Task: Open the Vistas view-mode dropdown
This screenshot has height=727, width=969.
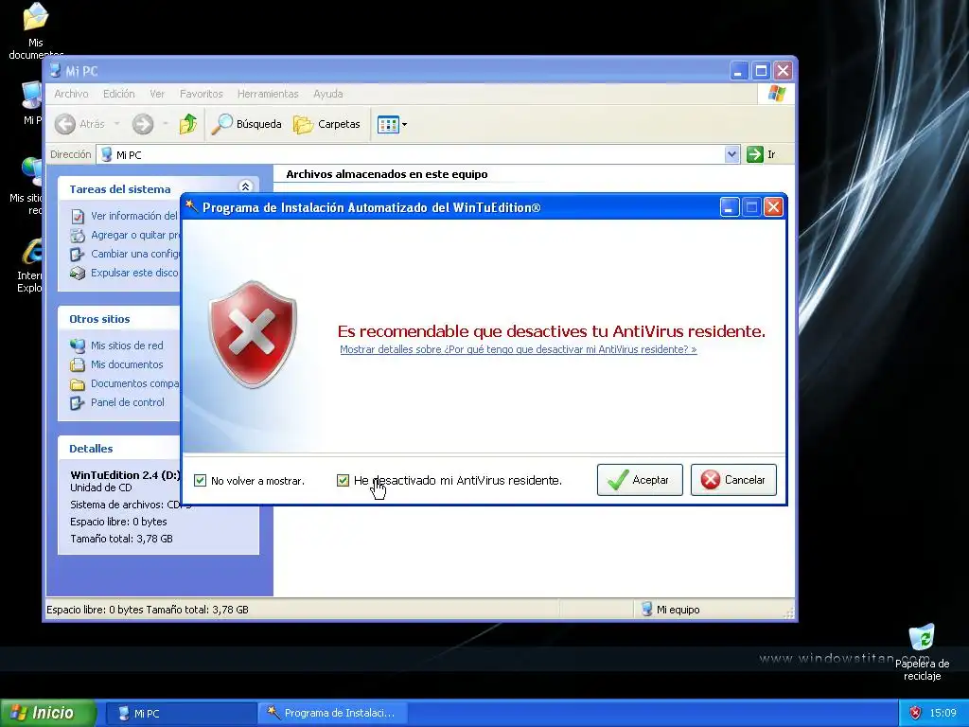Action: (393, 124)
